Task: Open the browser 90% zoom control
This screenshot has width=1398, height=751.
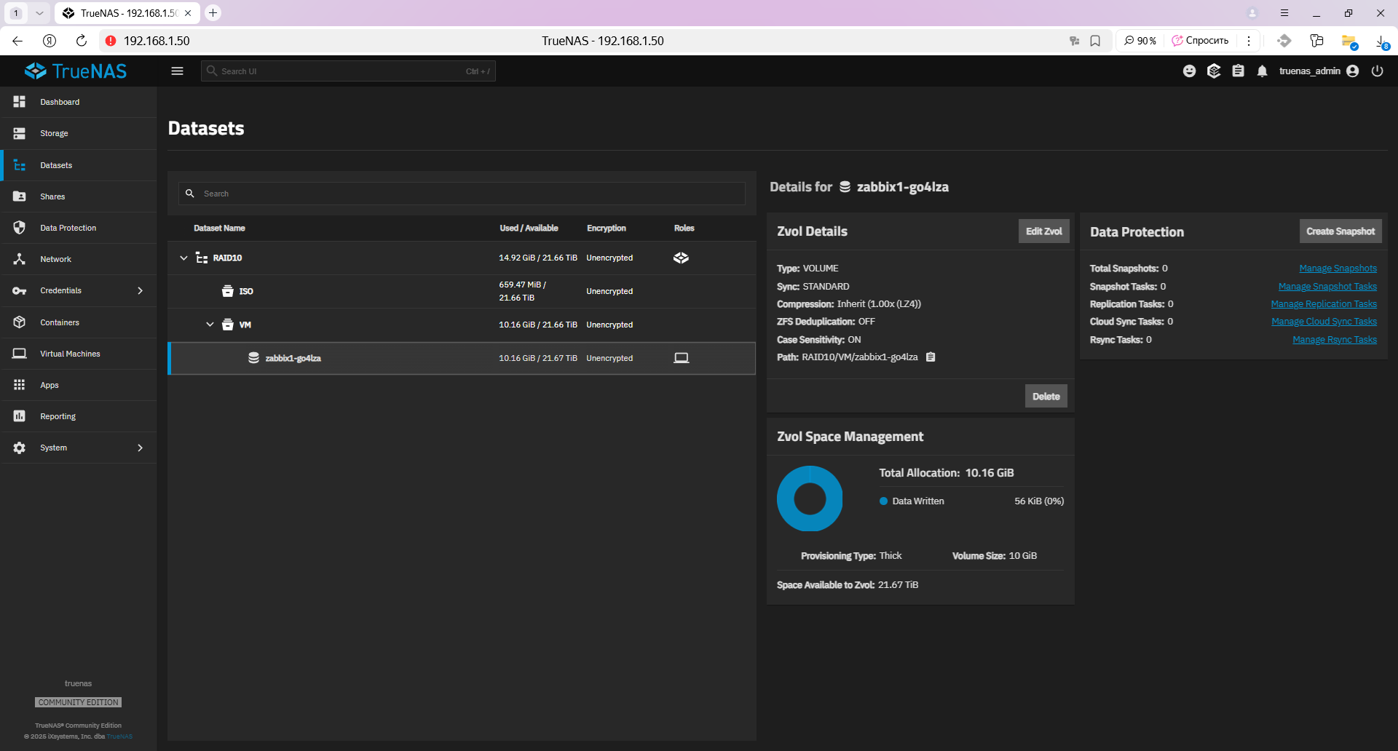Action: (1140, 41)
